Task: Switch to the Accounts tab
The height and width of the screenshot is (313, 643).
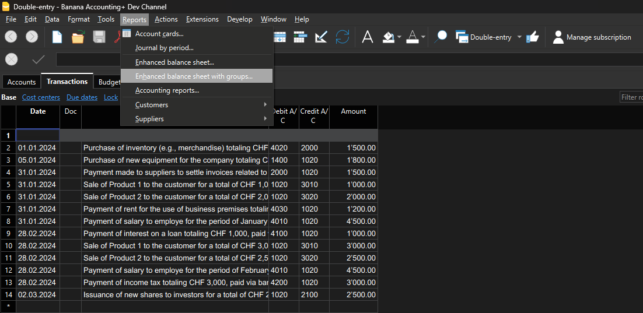Action: pos(22,82)
